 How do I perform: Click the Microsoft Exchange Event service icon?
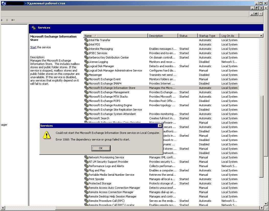[x=86, y=79]
